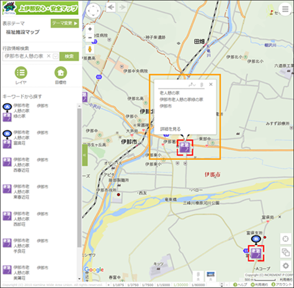
Task: Open map settings gear button
Action: click(285, 266)
